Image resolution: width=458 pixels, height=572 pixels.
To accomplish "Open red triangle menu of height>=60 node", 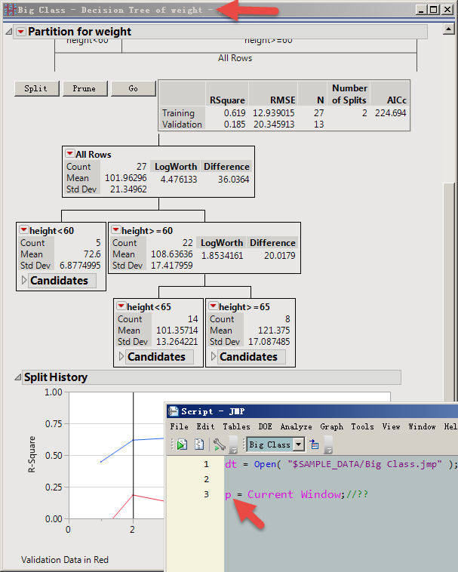I will (115, 230).
